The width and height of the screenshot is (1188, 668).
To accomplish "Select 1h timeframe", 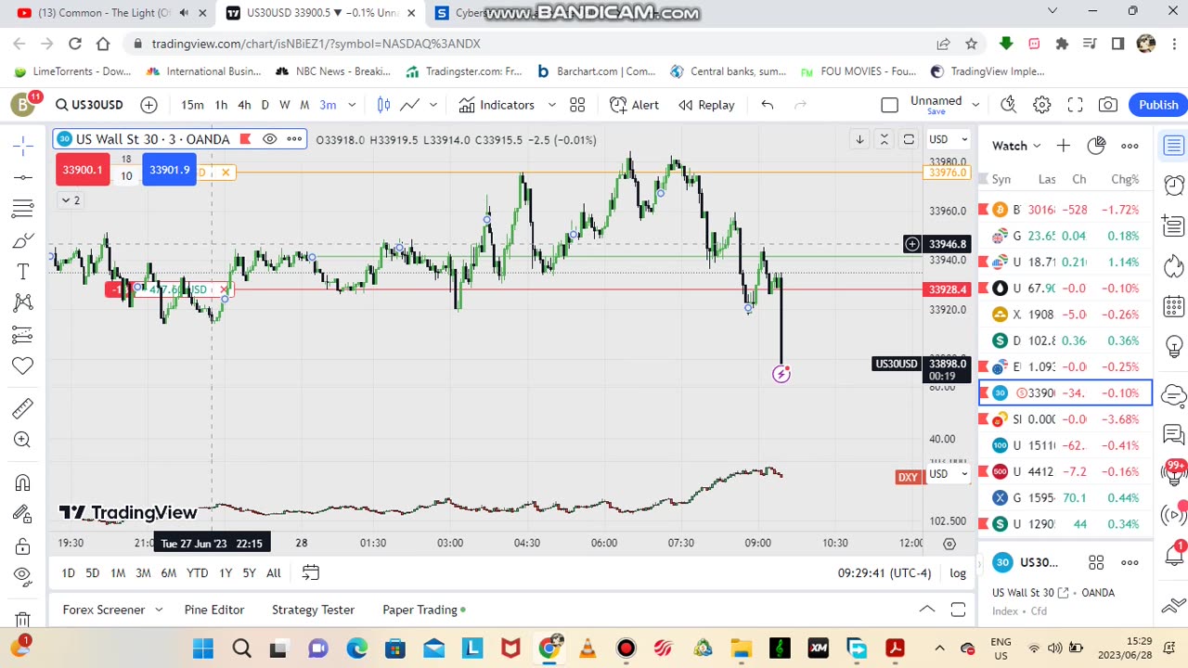I will pos(221,105).
